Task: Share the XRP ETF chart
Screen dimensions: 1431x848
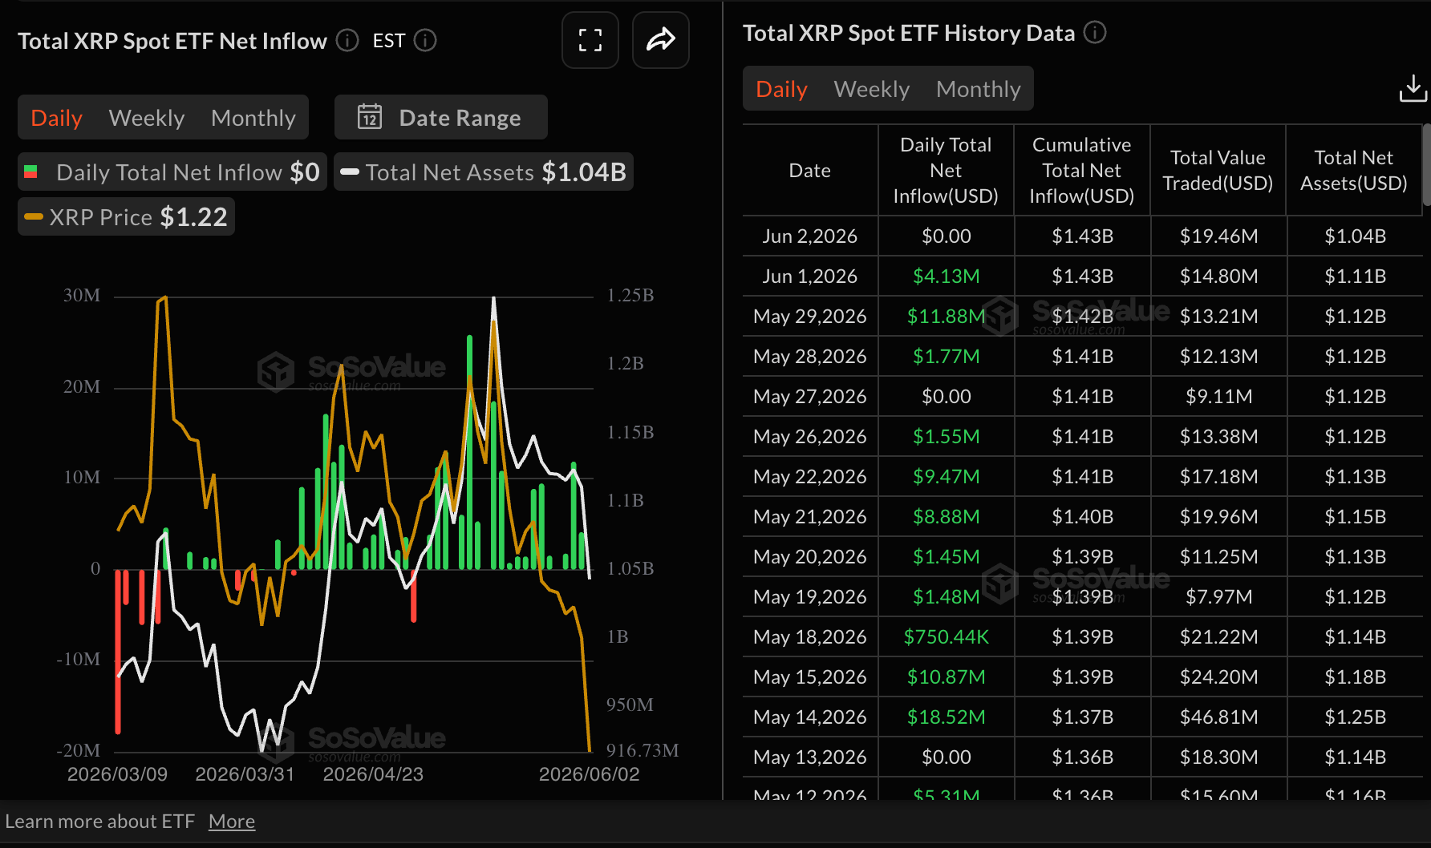Action: tap(661, 40)
